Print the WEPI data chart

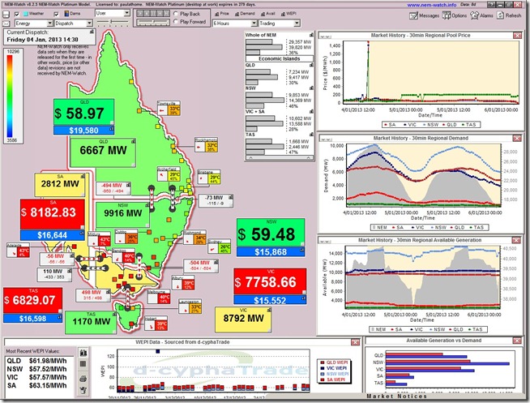(83, 379)
